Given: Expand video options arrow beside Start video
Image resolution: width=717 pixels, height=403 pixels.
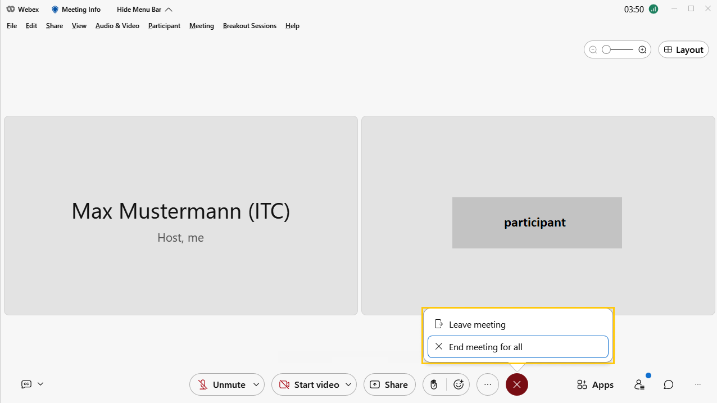Looking at the screenshot, I should [348, 384].
